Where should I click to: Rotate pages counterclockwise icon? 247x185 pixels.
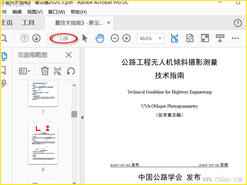[71, 71]
